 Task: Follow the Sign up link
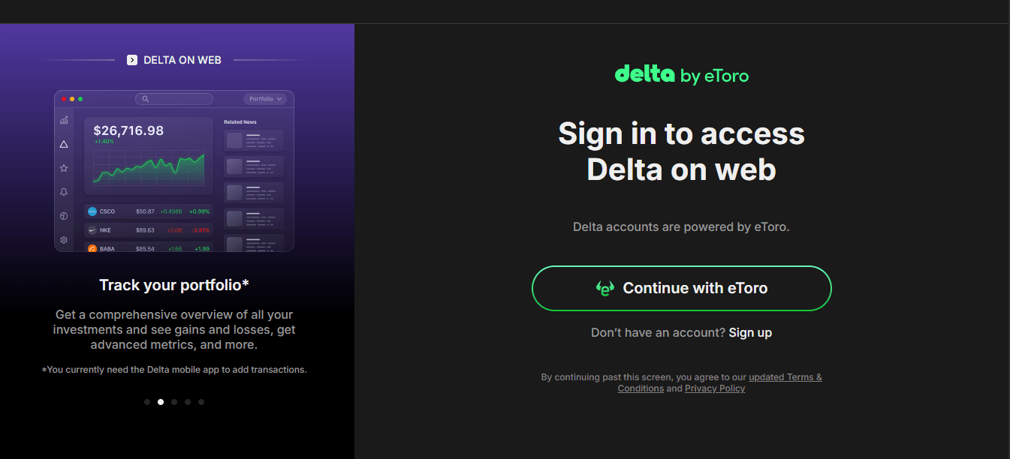[x=750, y=332]
